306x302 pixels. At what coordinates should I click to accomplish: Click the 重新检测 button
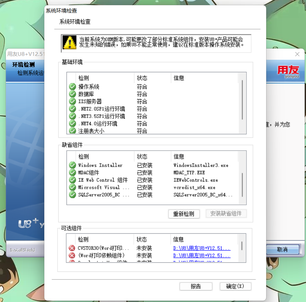click(184, 214)
